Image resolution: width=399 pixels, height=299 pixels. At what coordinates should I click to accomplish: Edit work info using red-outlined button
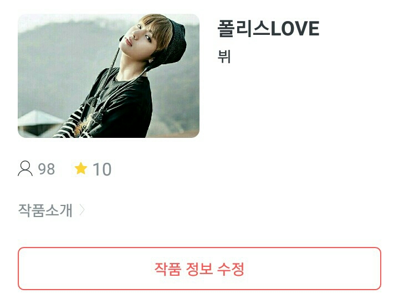pos(199,269)
